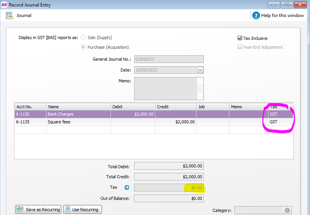Enable the Year-End Adjustment checkbox
310x215 pixels.
240,47
